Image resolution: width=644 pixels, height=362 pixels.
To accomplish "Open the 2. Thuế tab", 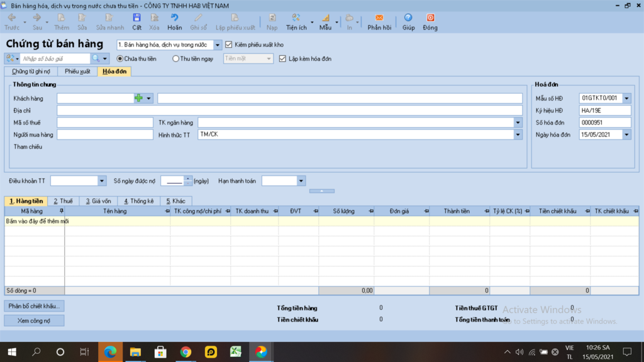I will coord(64,201).
